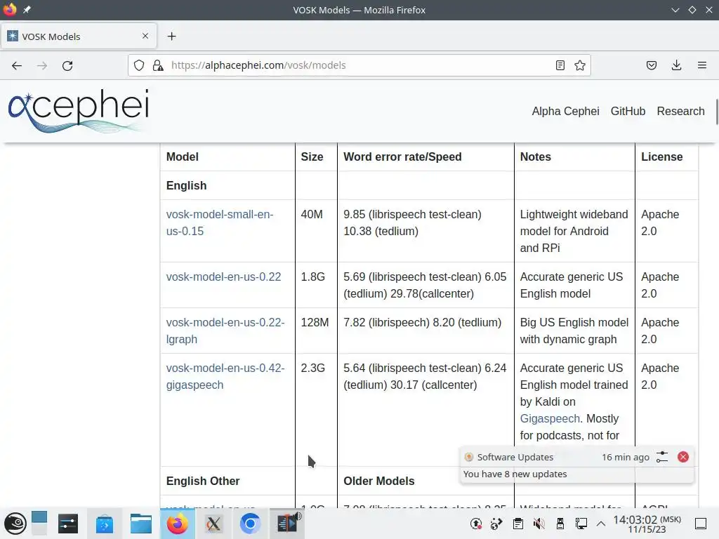This screenshot has height=539, width=719.
Task: Click the show desktop button
Action: coord(701,524)
